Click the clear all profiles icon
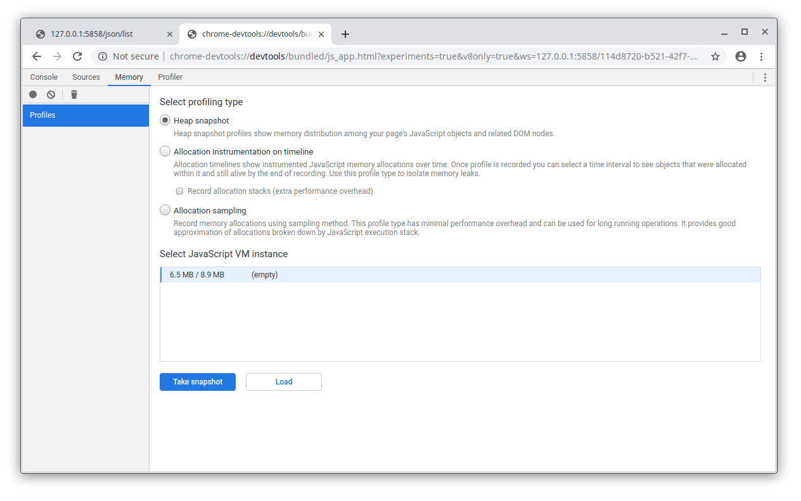 click(x=51, y=95)
